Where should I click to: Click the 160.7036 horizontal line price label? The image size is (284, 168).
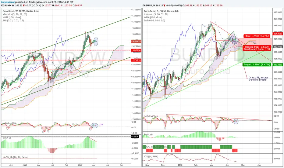pyautogui.click(x=137, y=50)
